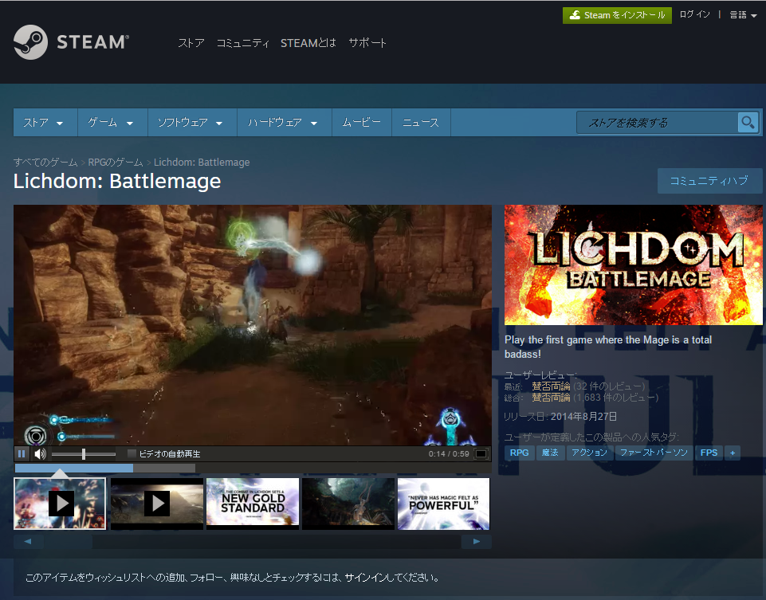Toggle fullscreen video icon
The height and width of the screenshot is (600, 766).
point(481,454)
